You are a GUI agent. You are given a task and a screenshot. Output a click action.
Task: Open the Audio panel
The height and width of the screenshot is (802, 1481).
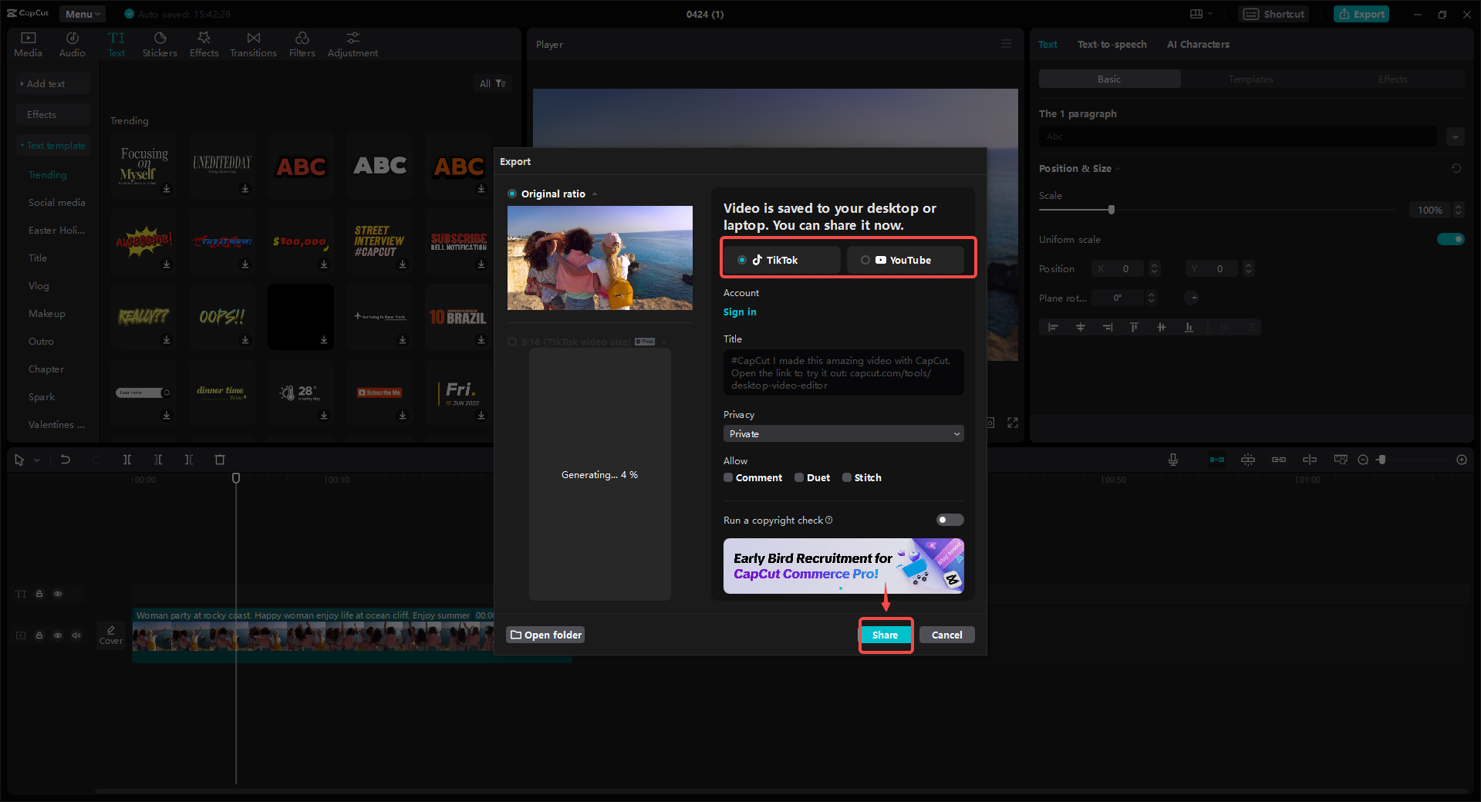[73, 45]
